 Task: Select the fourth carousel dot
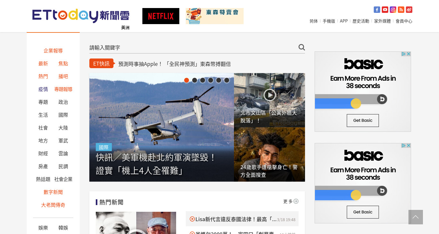[211, 80]
